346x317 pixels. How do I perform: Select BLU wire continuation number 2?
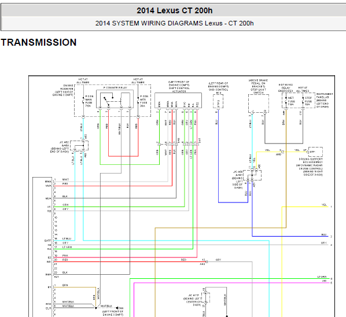(x=331, y=237)
